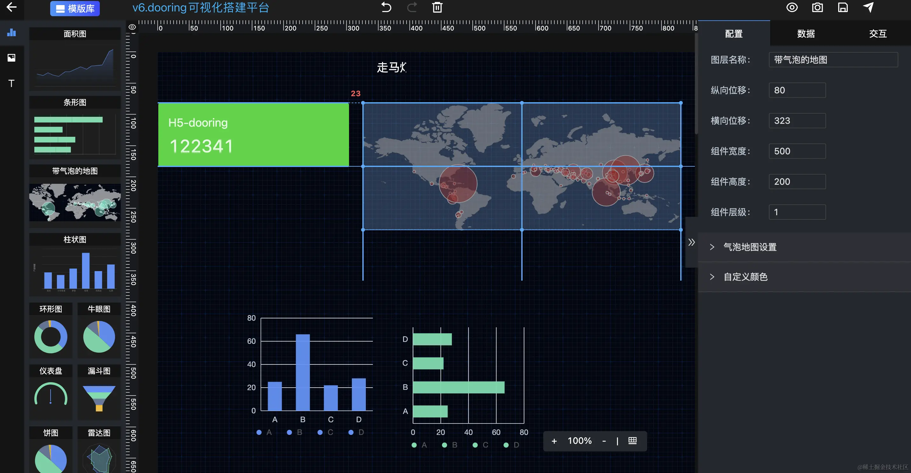Click the 横向位移 input field

797,120
